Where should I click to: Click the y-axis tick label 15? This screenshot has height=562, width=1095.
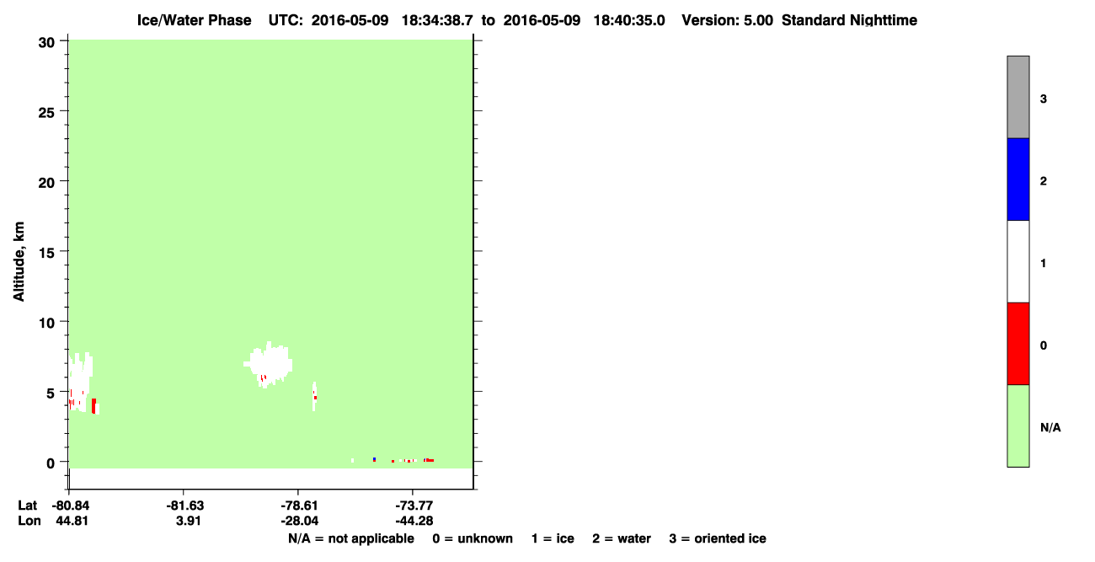click(x=49, y=251)
